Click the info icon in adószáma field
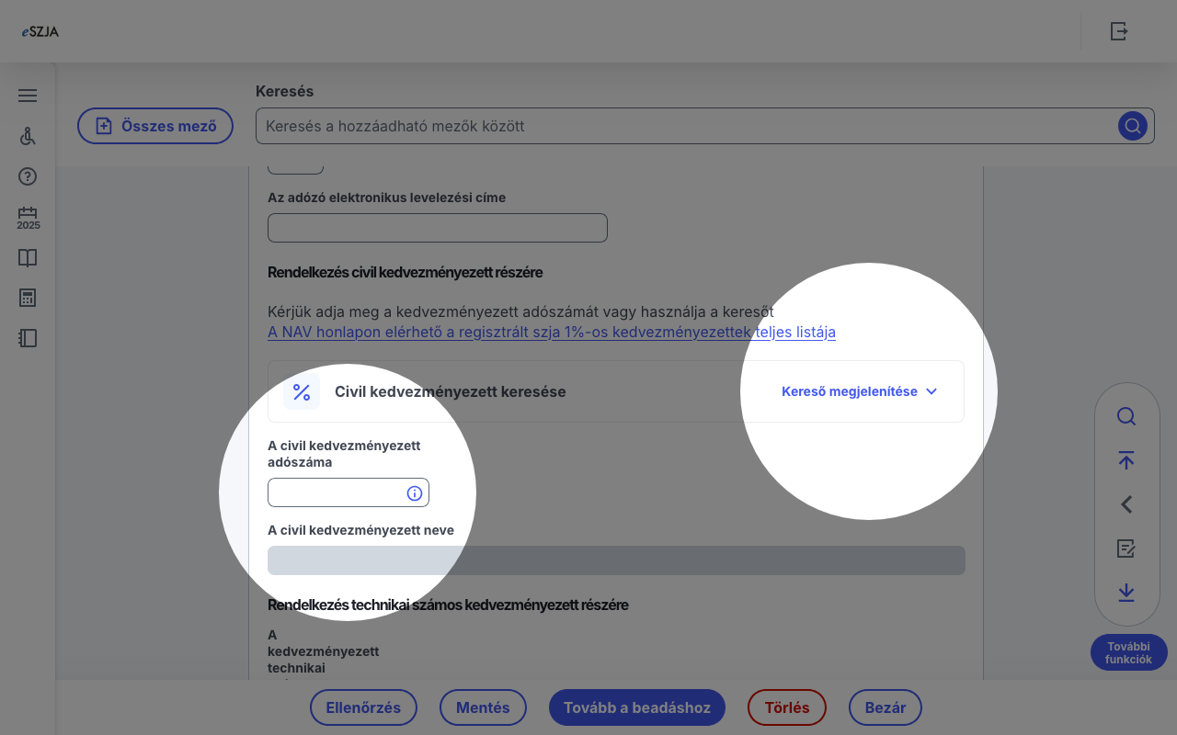This screenshot has width=1177, height=735. 415,493
